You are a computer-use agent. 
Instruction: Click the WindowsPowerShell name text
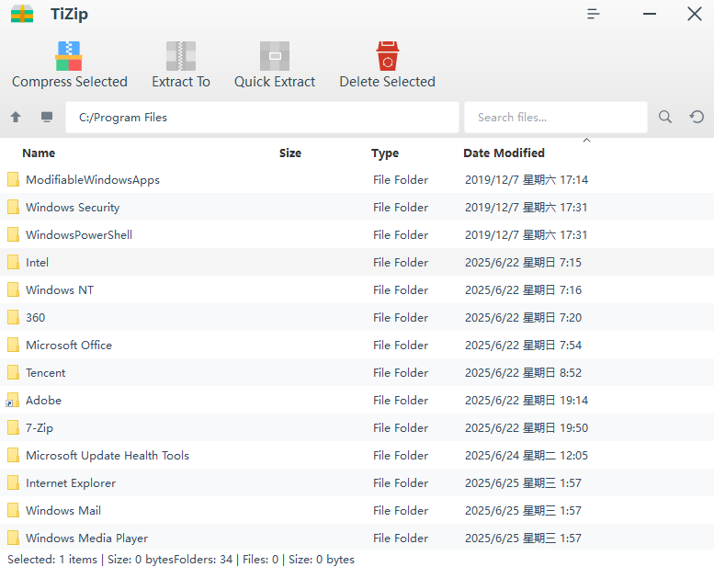coord(79,234)
